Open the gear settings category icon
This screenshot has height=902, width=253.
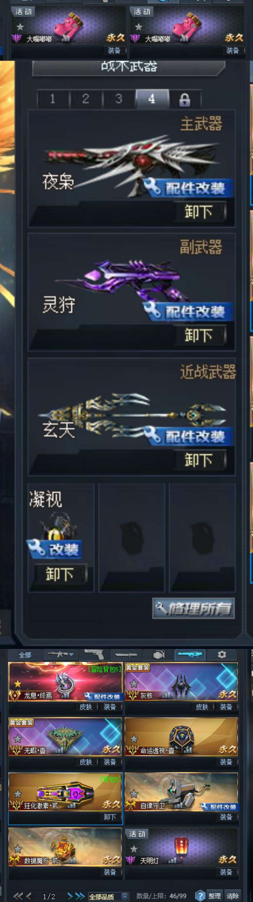[x=222, y=654]
